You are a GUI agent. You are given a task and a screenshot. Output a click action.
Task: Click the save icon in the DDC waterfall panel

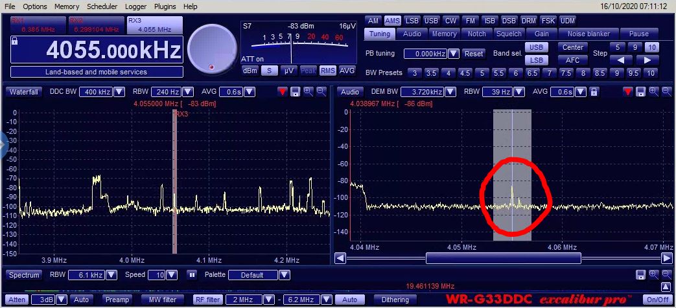click(295, 92)
